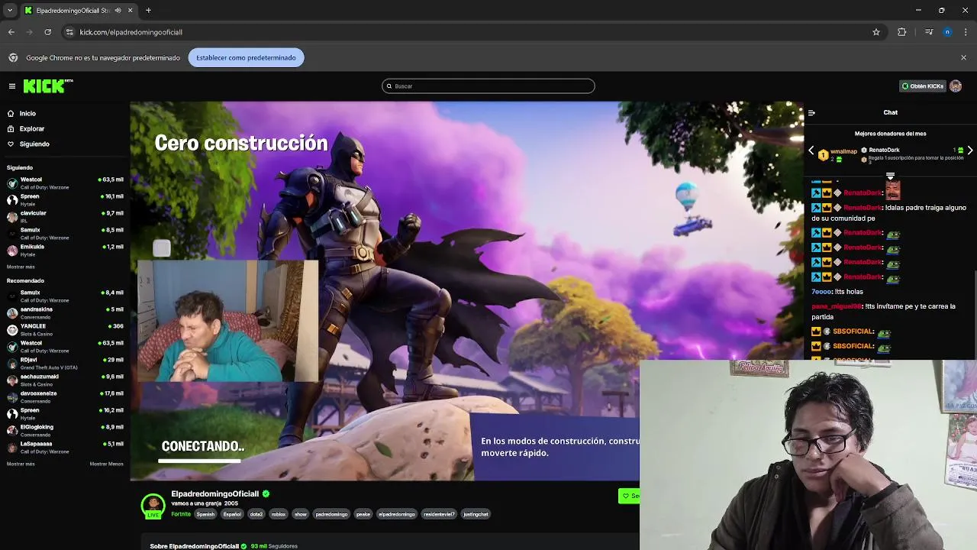
Task: Open Westcol channel under Siguiendo
Action: pos(65,183)
